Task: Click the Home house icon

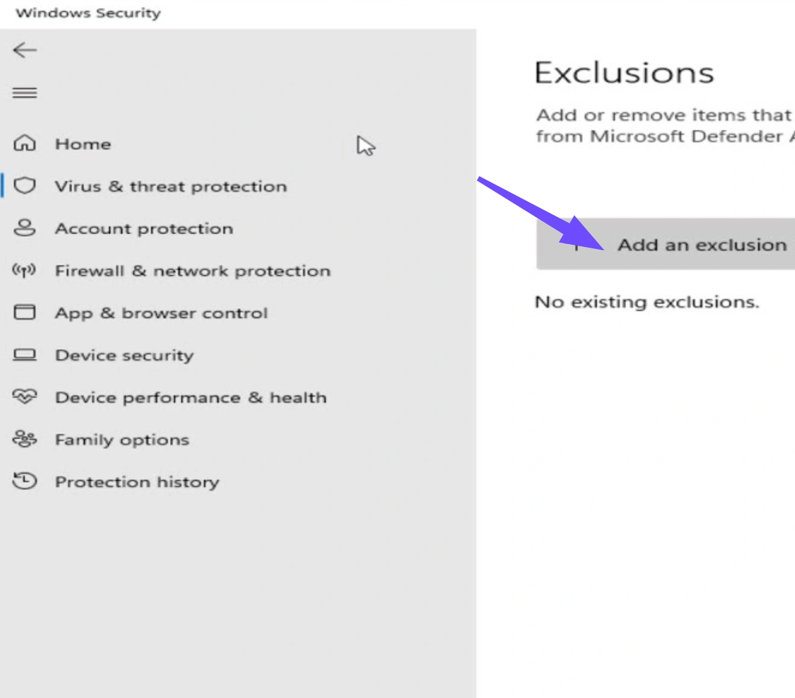Action: [25, 143]
